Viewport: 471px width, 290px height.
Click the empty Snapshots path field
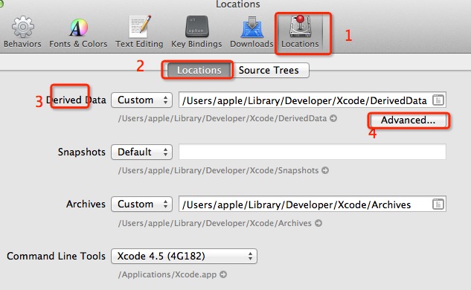coord(313,152)
